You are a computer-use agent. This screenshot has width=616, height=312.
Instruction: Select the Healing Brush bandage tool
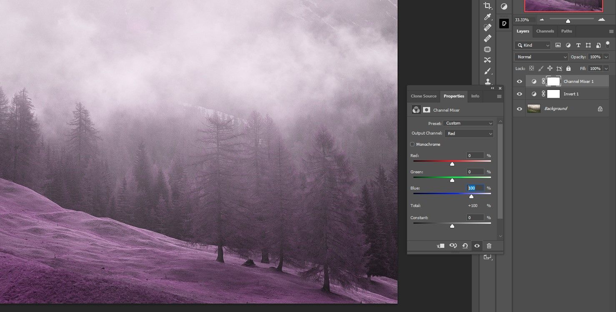(487, 38)
